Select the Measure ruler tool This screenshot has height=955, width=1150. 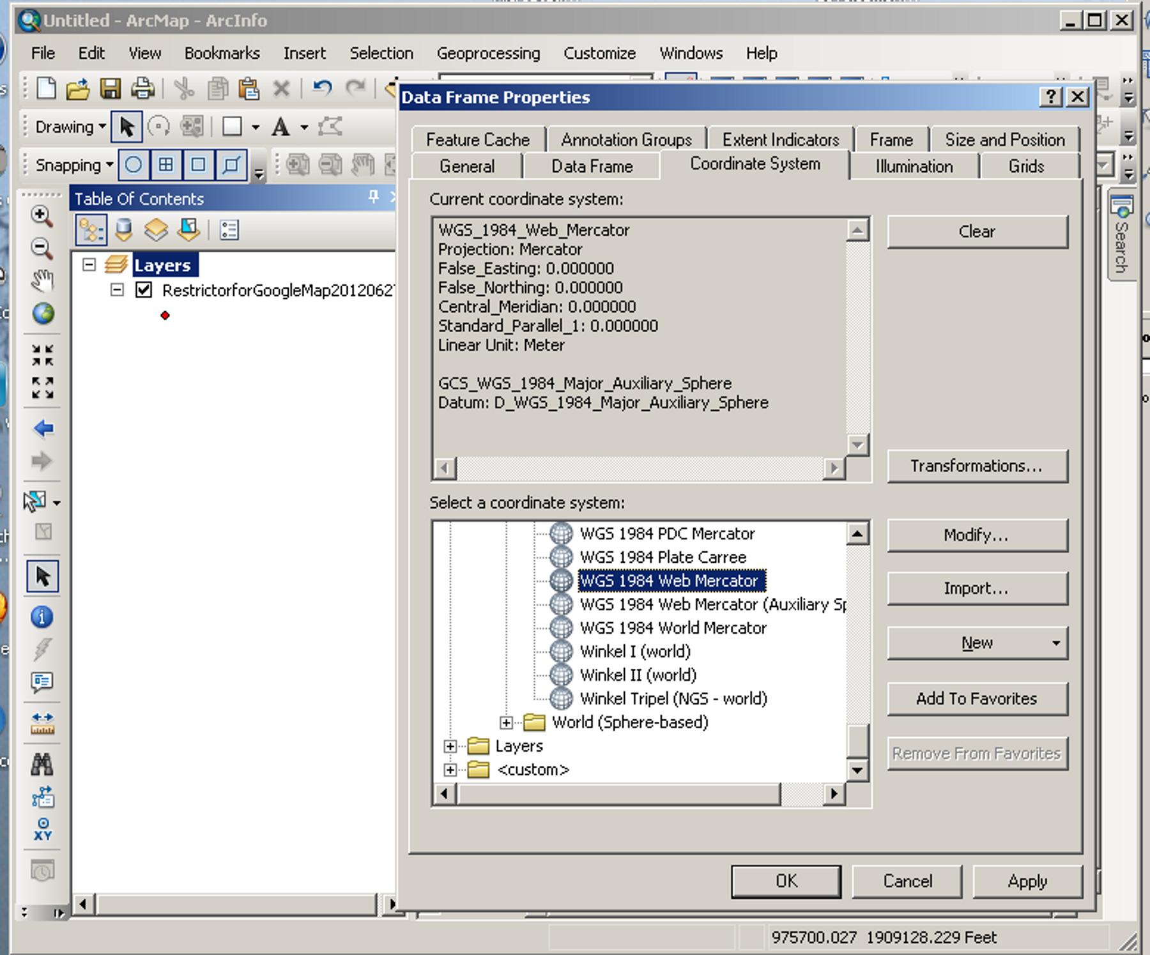coord(42,723)
